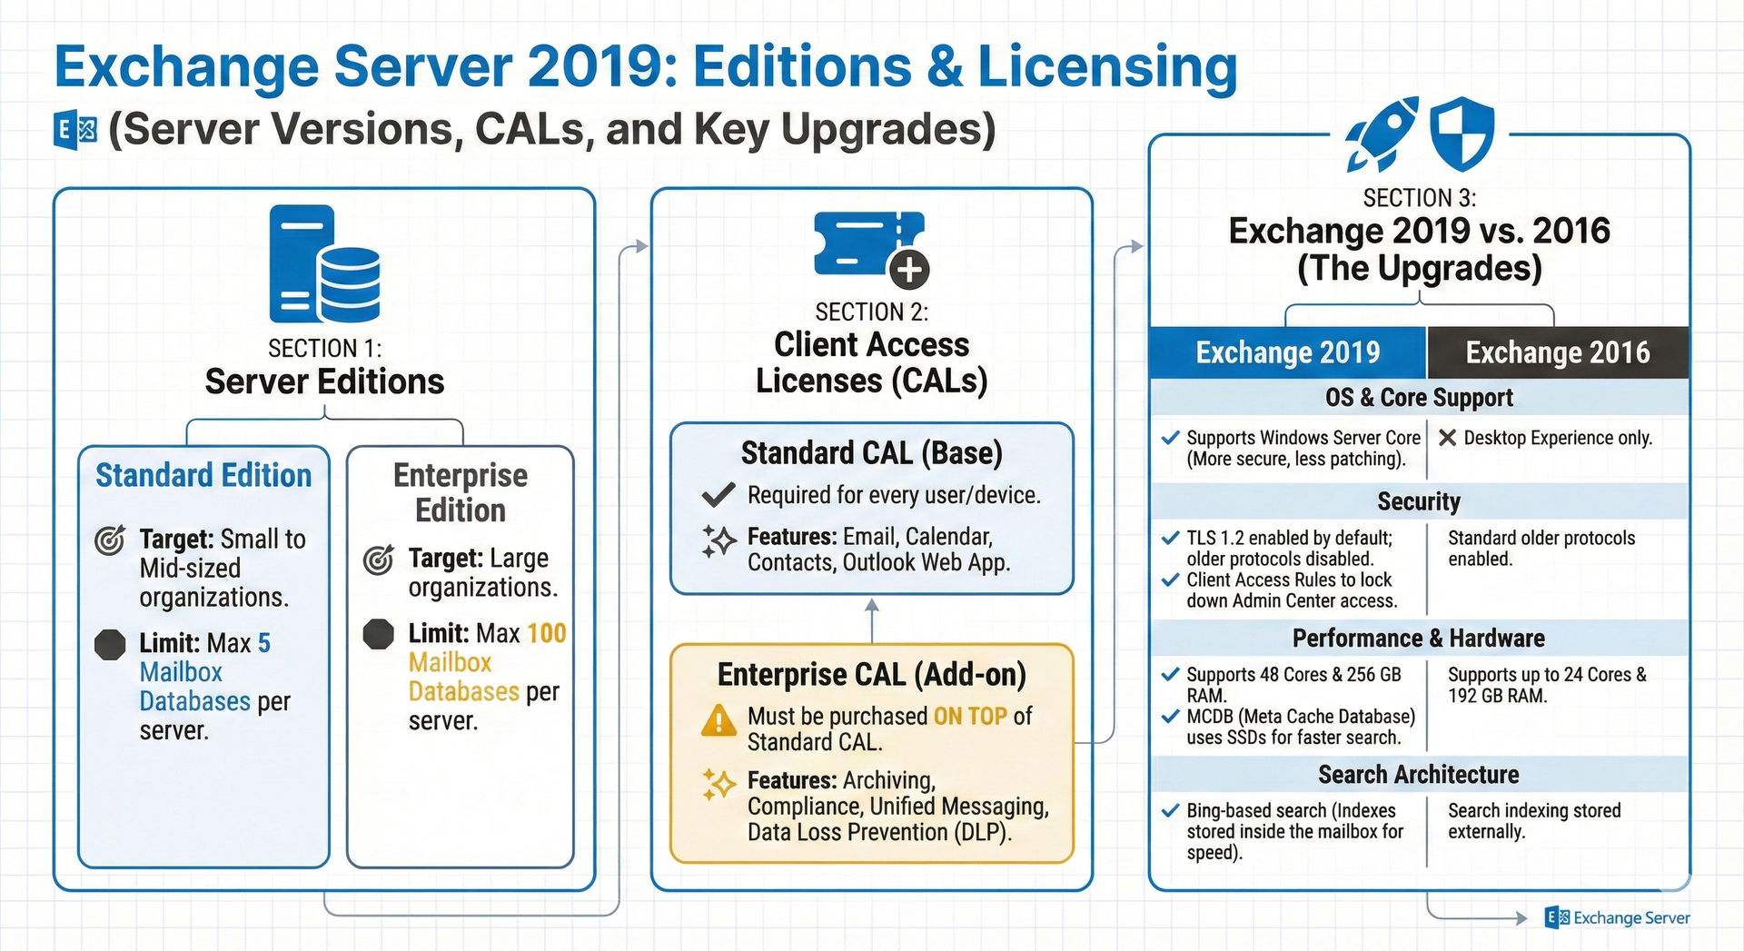1744x951 pixels.
Task: Click the Enterprise CAL (Add-on) heading
Action: pyautogui.click(x=871, y=675)
